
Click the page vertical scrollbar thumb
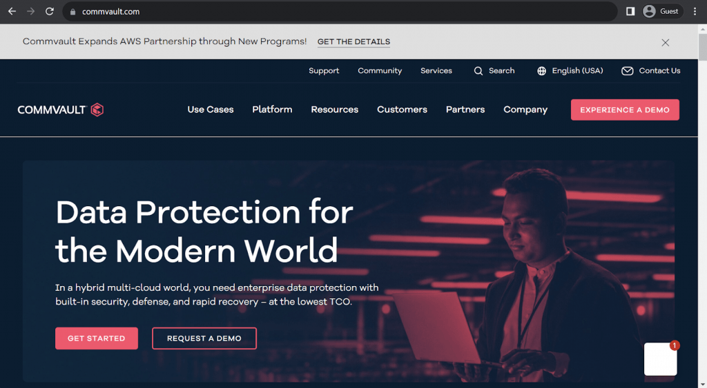click(x=702, y=46)
